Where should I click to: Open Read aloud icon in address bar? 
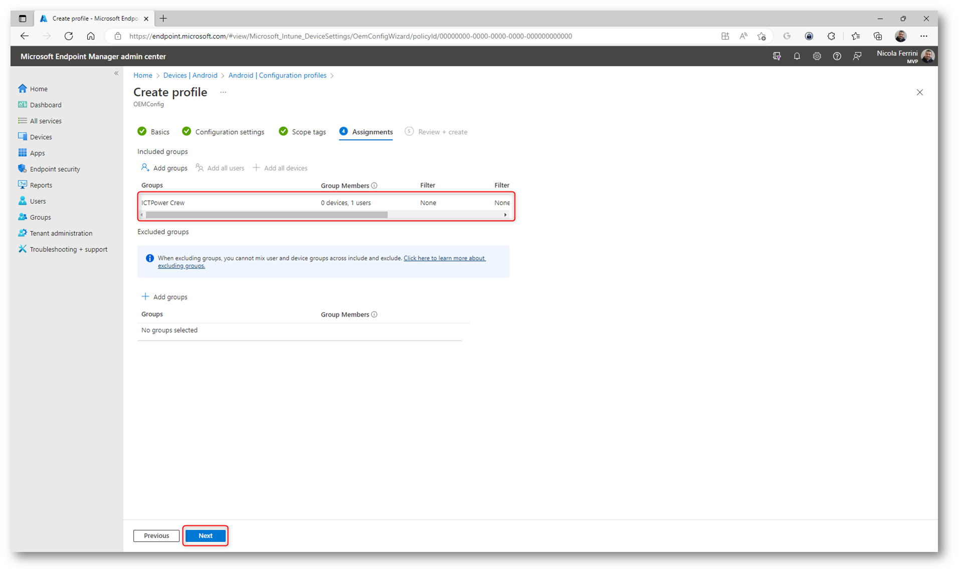click(743, 36)
